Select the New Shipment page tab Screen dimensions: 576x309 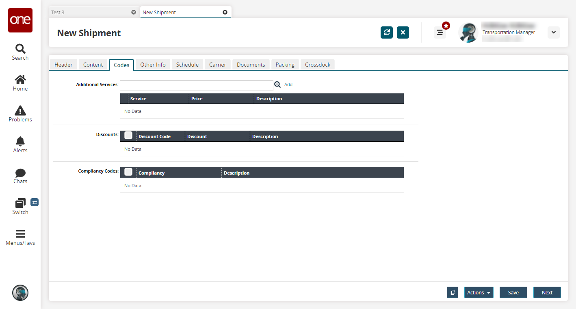coord(185,12)
